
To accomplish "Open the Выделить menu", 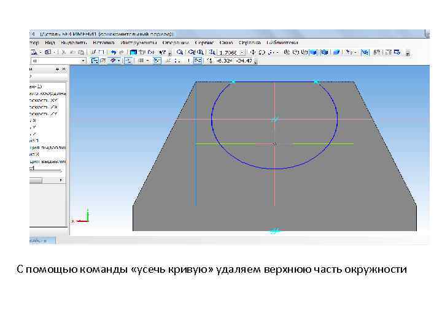I will (74, 43).
